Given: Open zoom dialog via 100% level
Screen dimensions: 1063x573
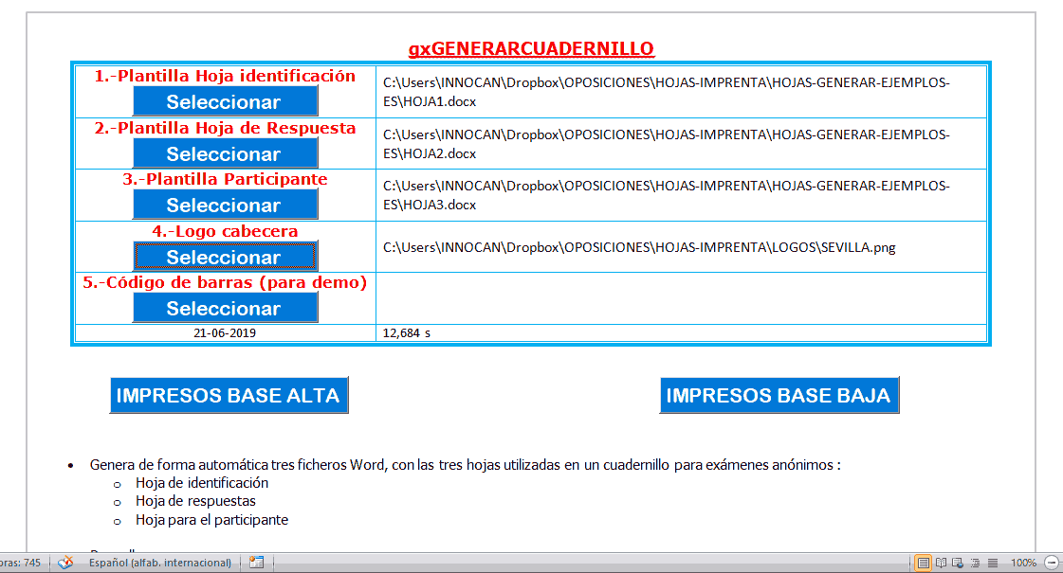Looking at the screenshot, I should click(1023, 563).
